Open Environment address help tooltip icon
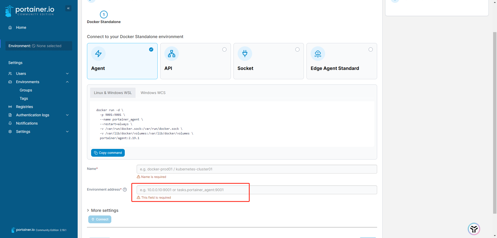The image size is (497, 238). pos(125,190)
